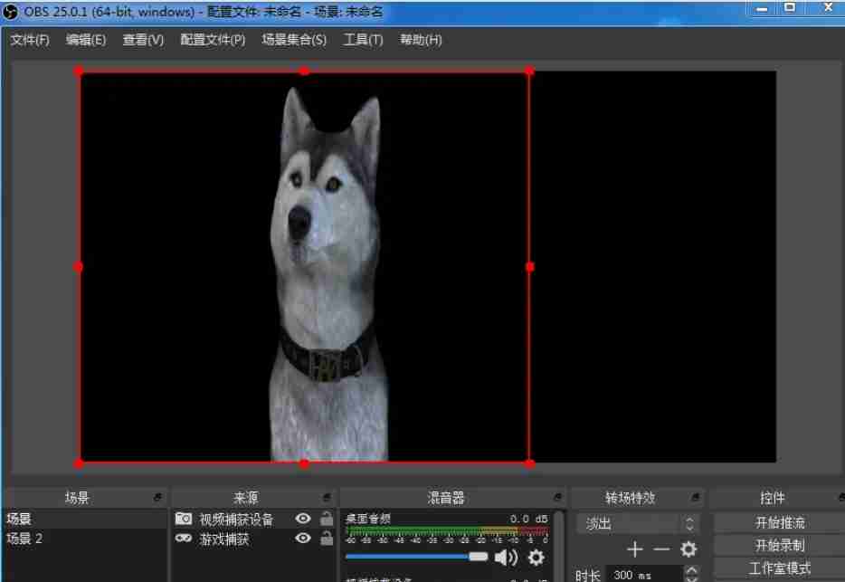Open transition properties gear icon
This screenshot has height=582, width=845.
coord(688,549)
